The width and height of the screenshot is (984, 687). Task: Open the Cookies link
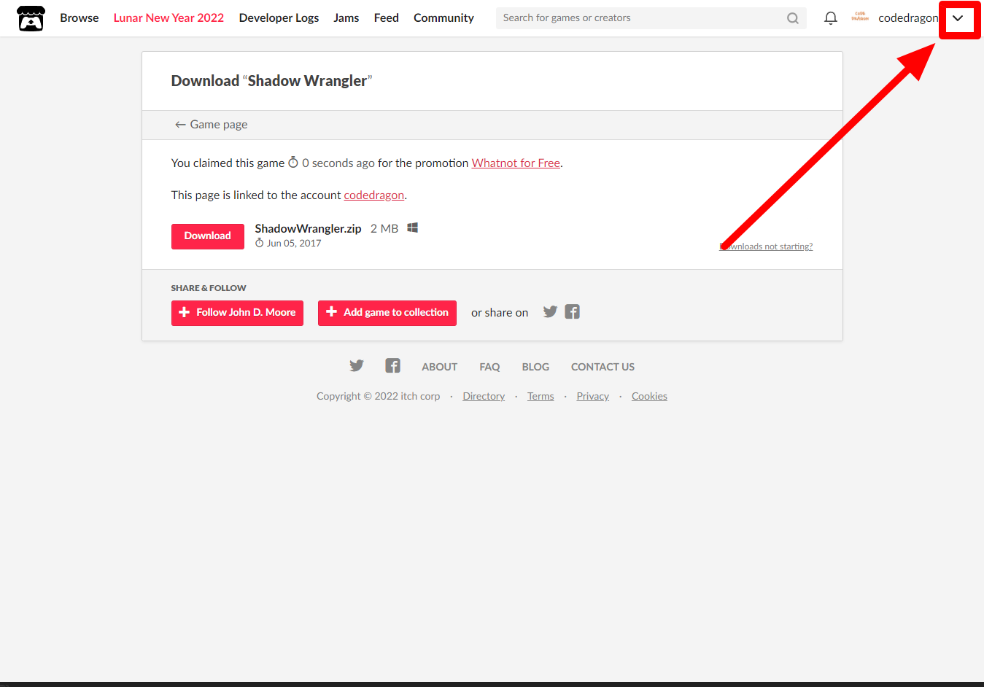[649, 396]
